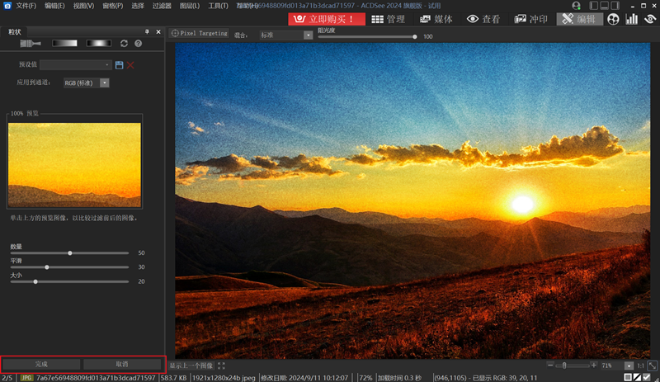Open the 混合 blend mode dropdown

click(285, 35)
